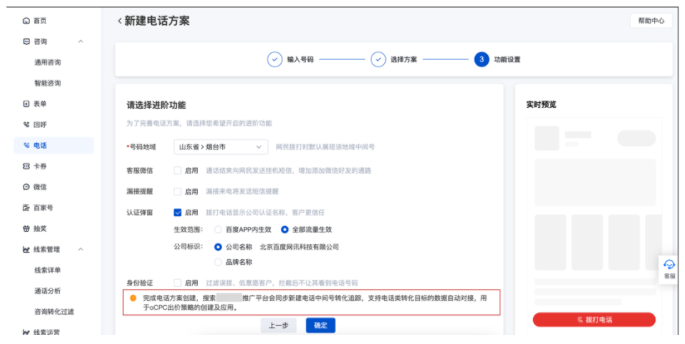Click the 抽奖 gift icon
Screen dimensions: 685x344
tap(27, 229)
